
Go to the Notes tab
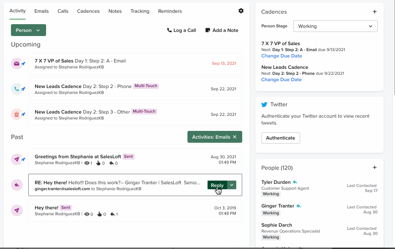(115, 11)
